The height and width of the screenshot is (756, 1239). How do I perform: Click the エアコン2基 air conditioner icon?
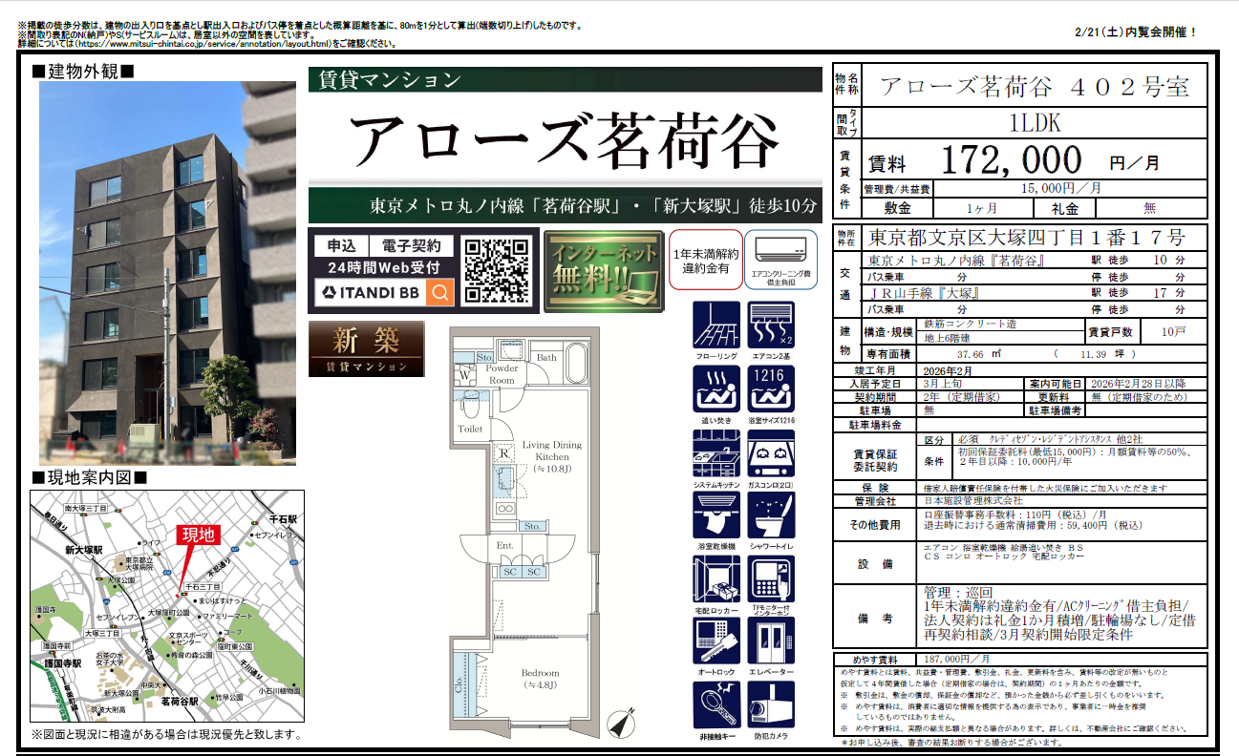click(771, 325)
